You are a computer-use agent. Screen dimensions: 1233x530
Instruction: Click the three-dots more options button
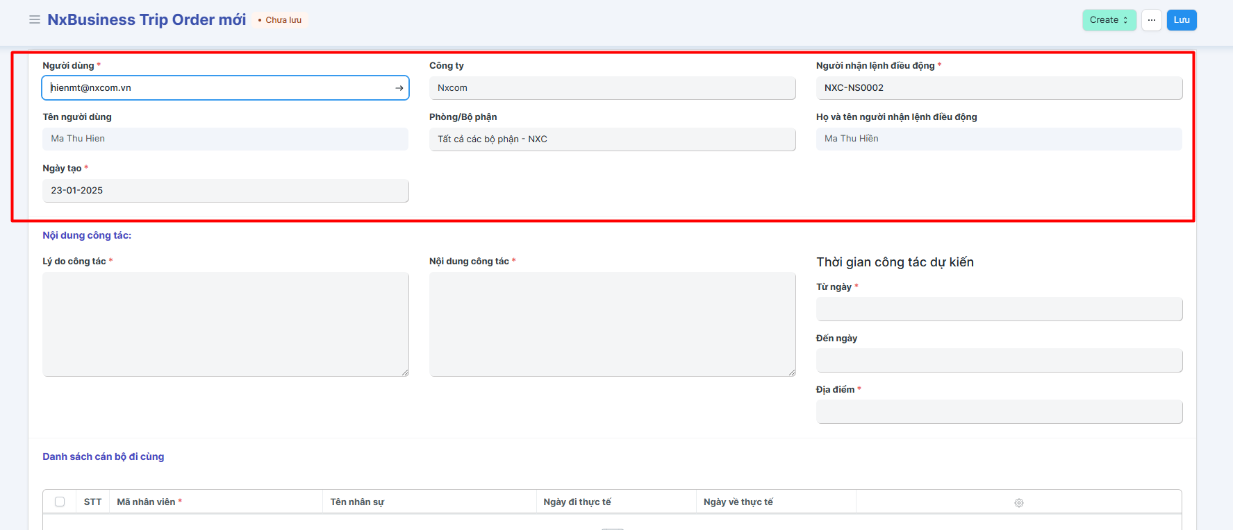click(x=1152, y=20)
